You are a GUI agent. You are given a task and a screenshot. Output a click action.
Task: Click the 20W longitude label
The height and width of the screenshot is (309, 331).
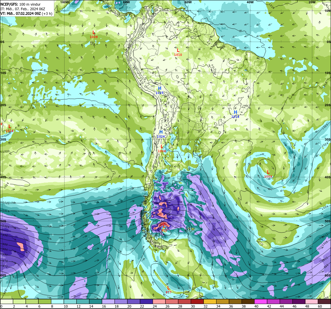pos(312,2)
